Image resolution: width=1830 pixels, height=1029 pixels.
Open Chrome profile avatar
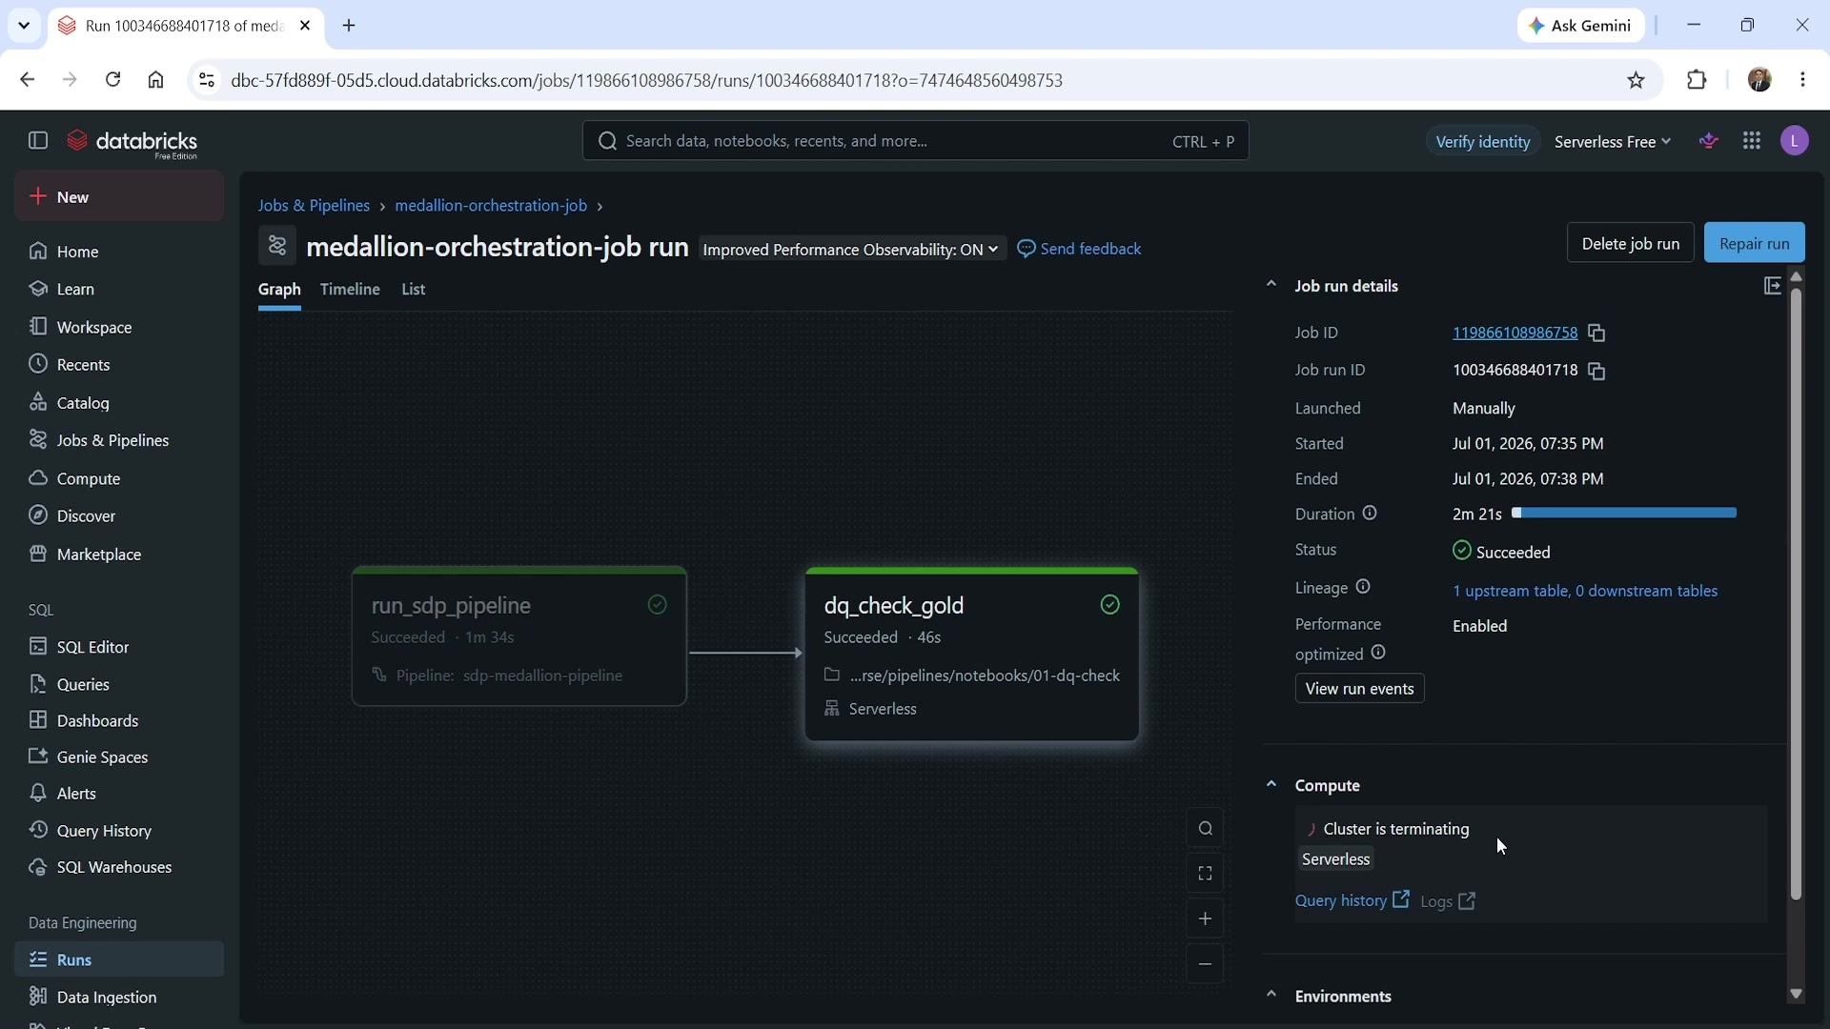click(x=1759, y=80)
